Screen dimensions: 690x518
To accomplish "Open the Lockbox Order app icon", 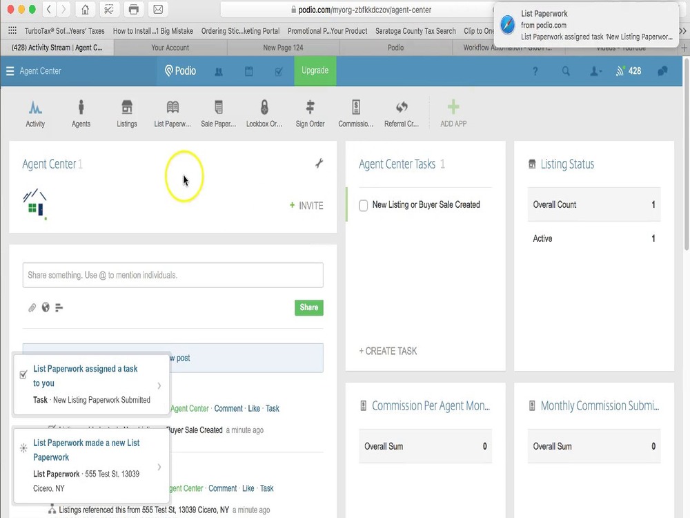I will tap(264, 114).
